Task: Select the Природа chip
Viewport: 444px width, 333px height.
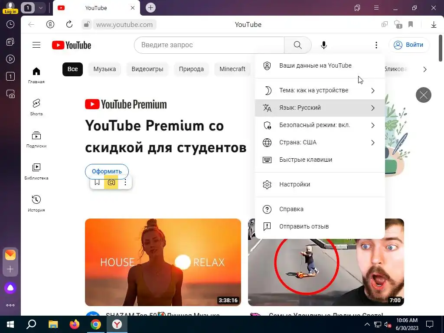Action: click(191, 69)
